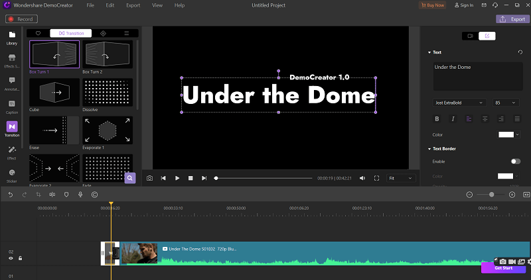Viewport: 531px width, 280px height.
Task: Click the text input with Under the Dome
Action: click(x=478, y=76)
